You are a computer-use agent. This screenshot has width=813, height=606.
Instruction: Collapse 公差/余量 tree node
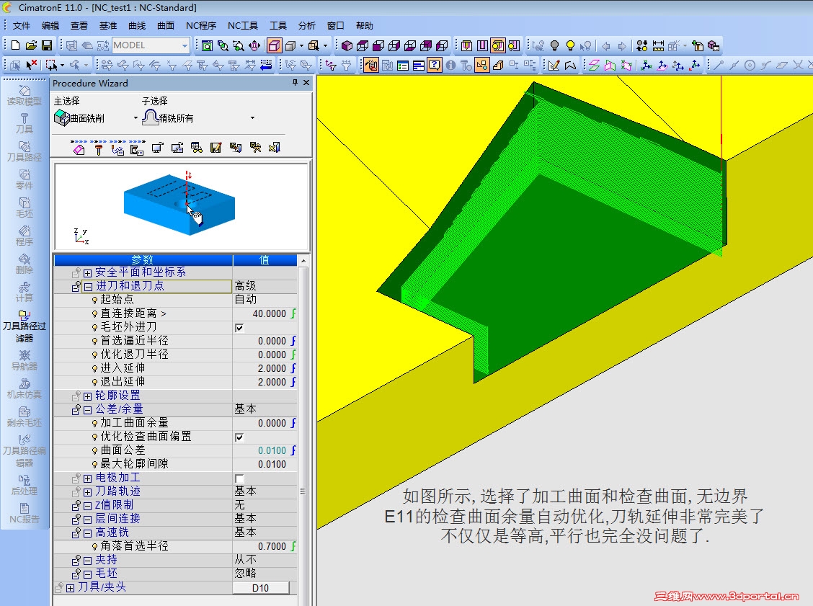(x=88, y=410)
